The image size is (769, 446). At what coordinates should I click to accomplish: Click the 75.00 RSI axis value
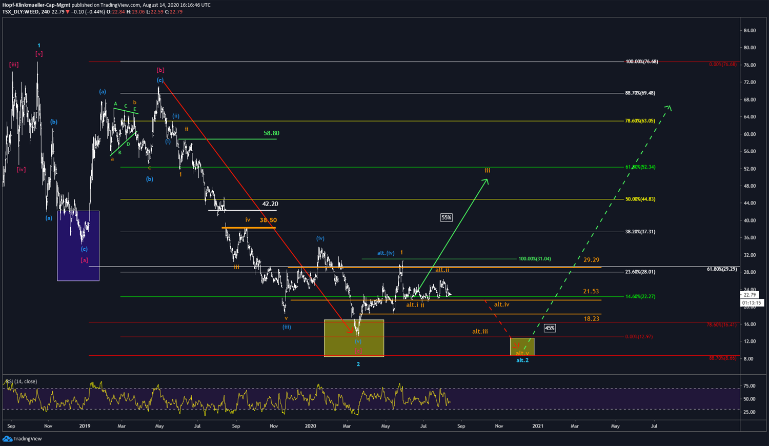pos(750,386)
